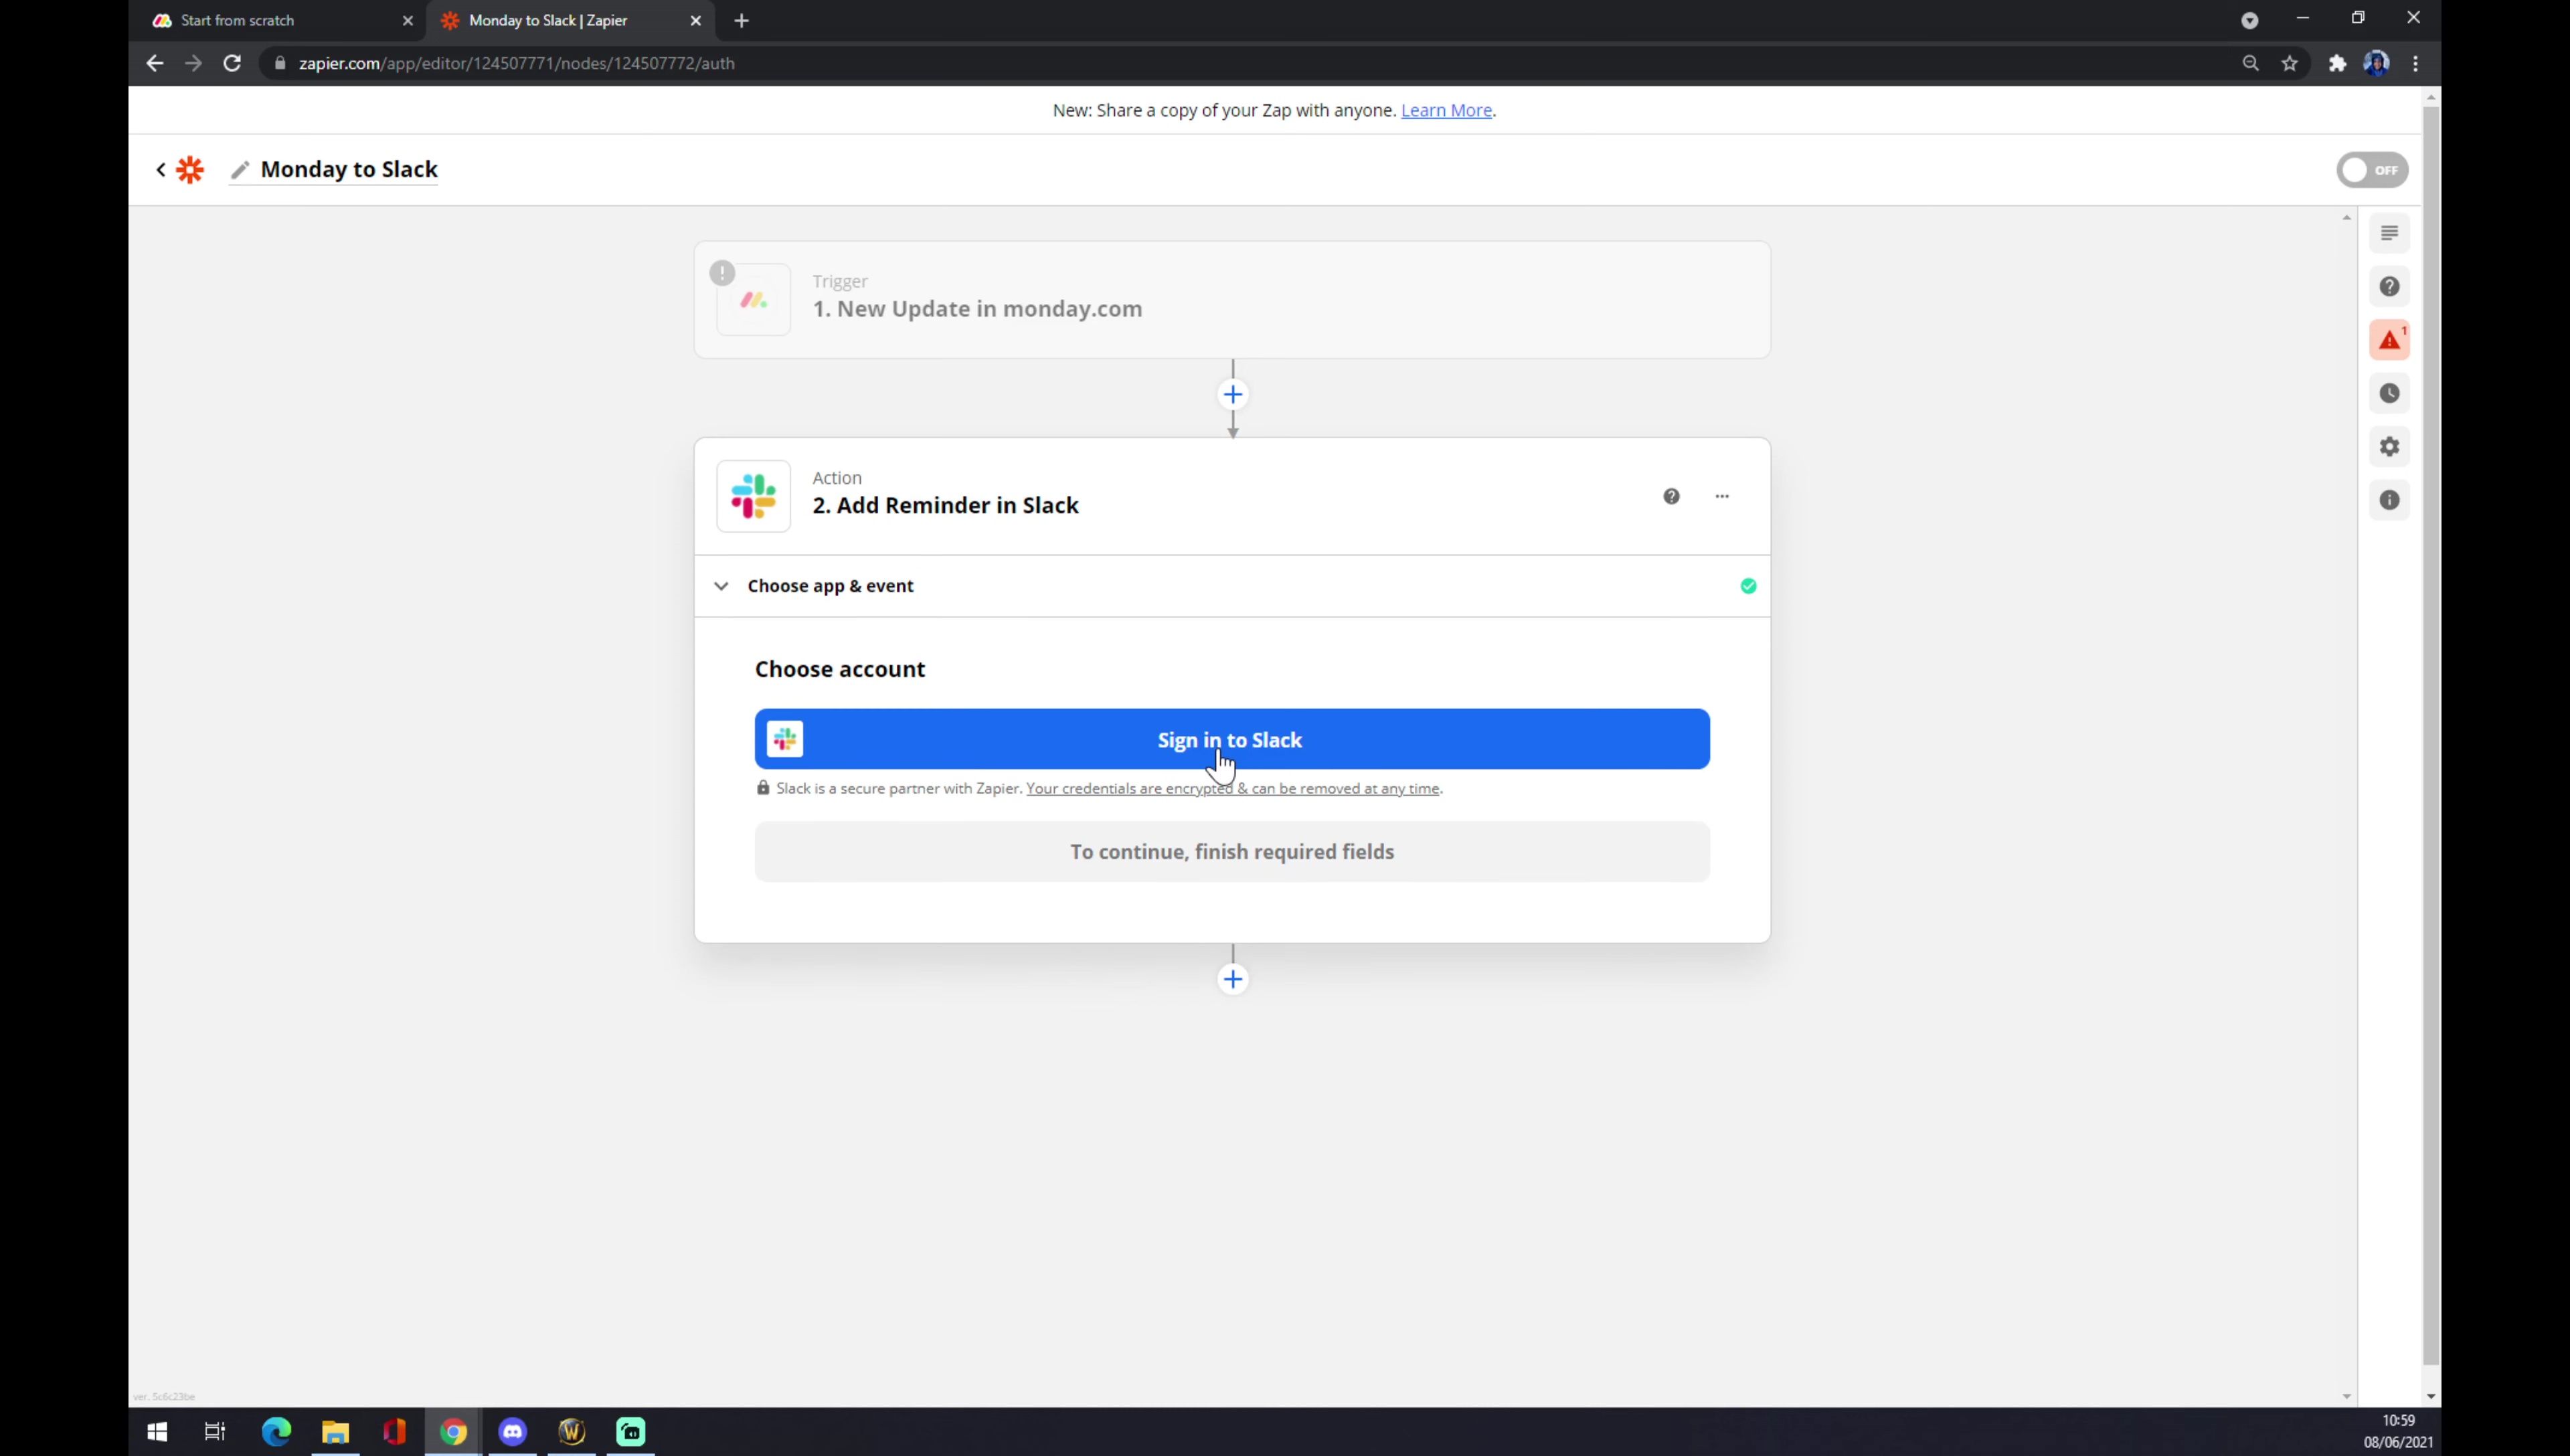Click the help icon on the Slack action step
Viewport: 2570px width, 1456px height.
[x=1671, y=496]
